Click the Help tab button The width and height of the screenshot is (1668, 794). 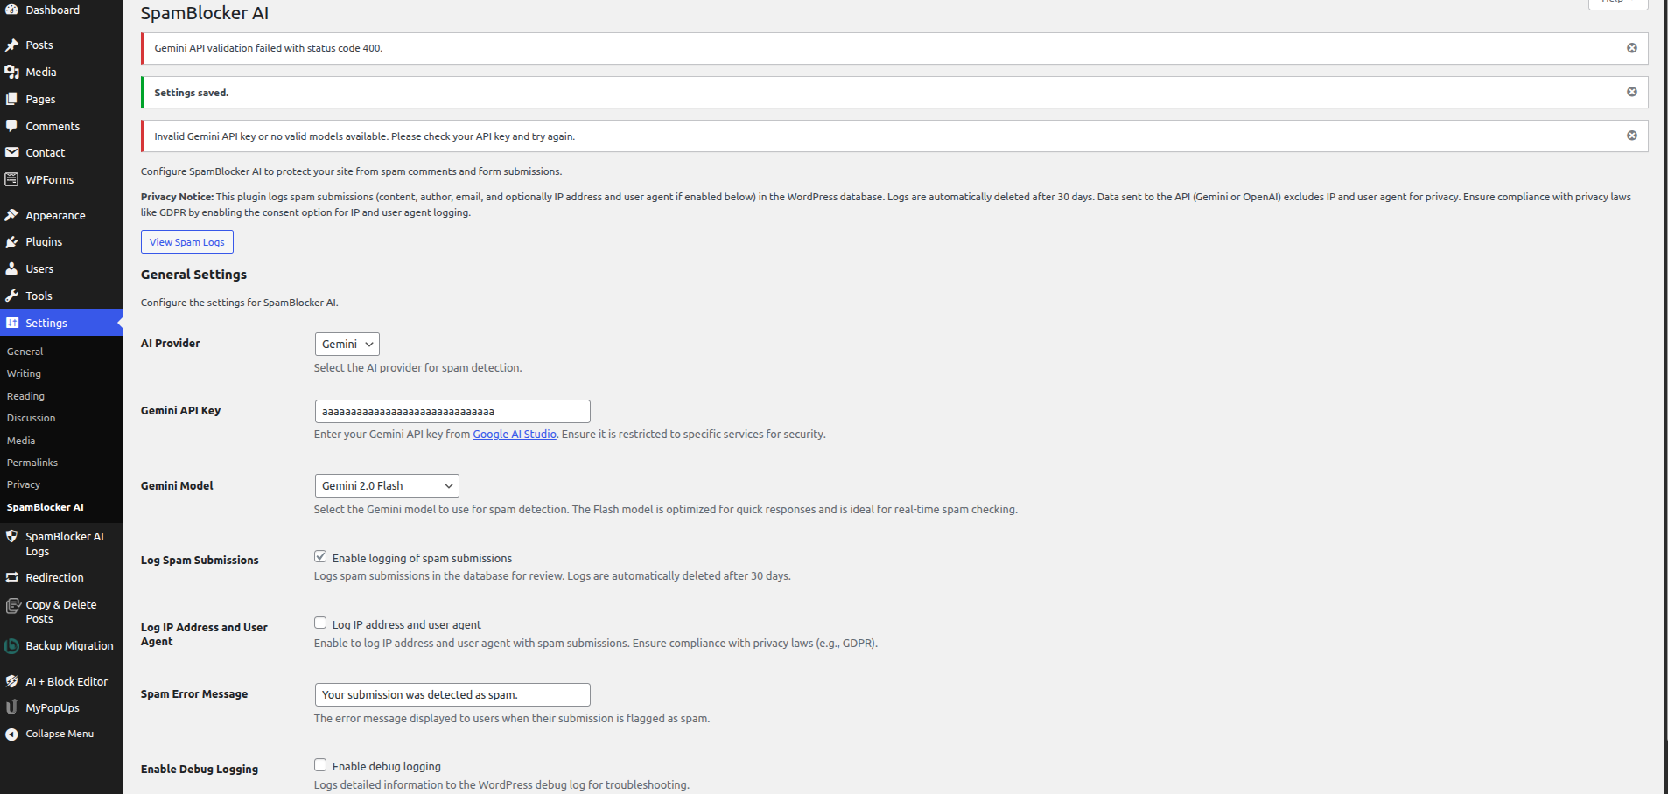[x=1618, y=3]
